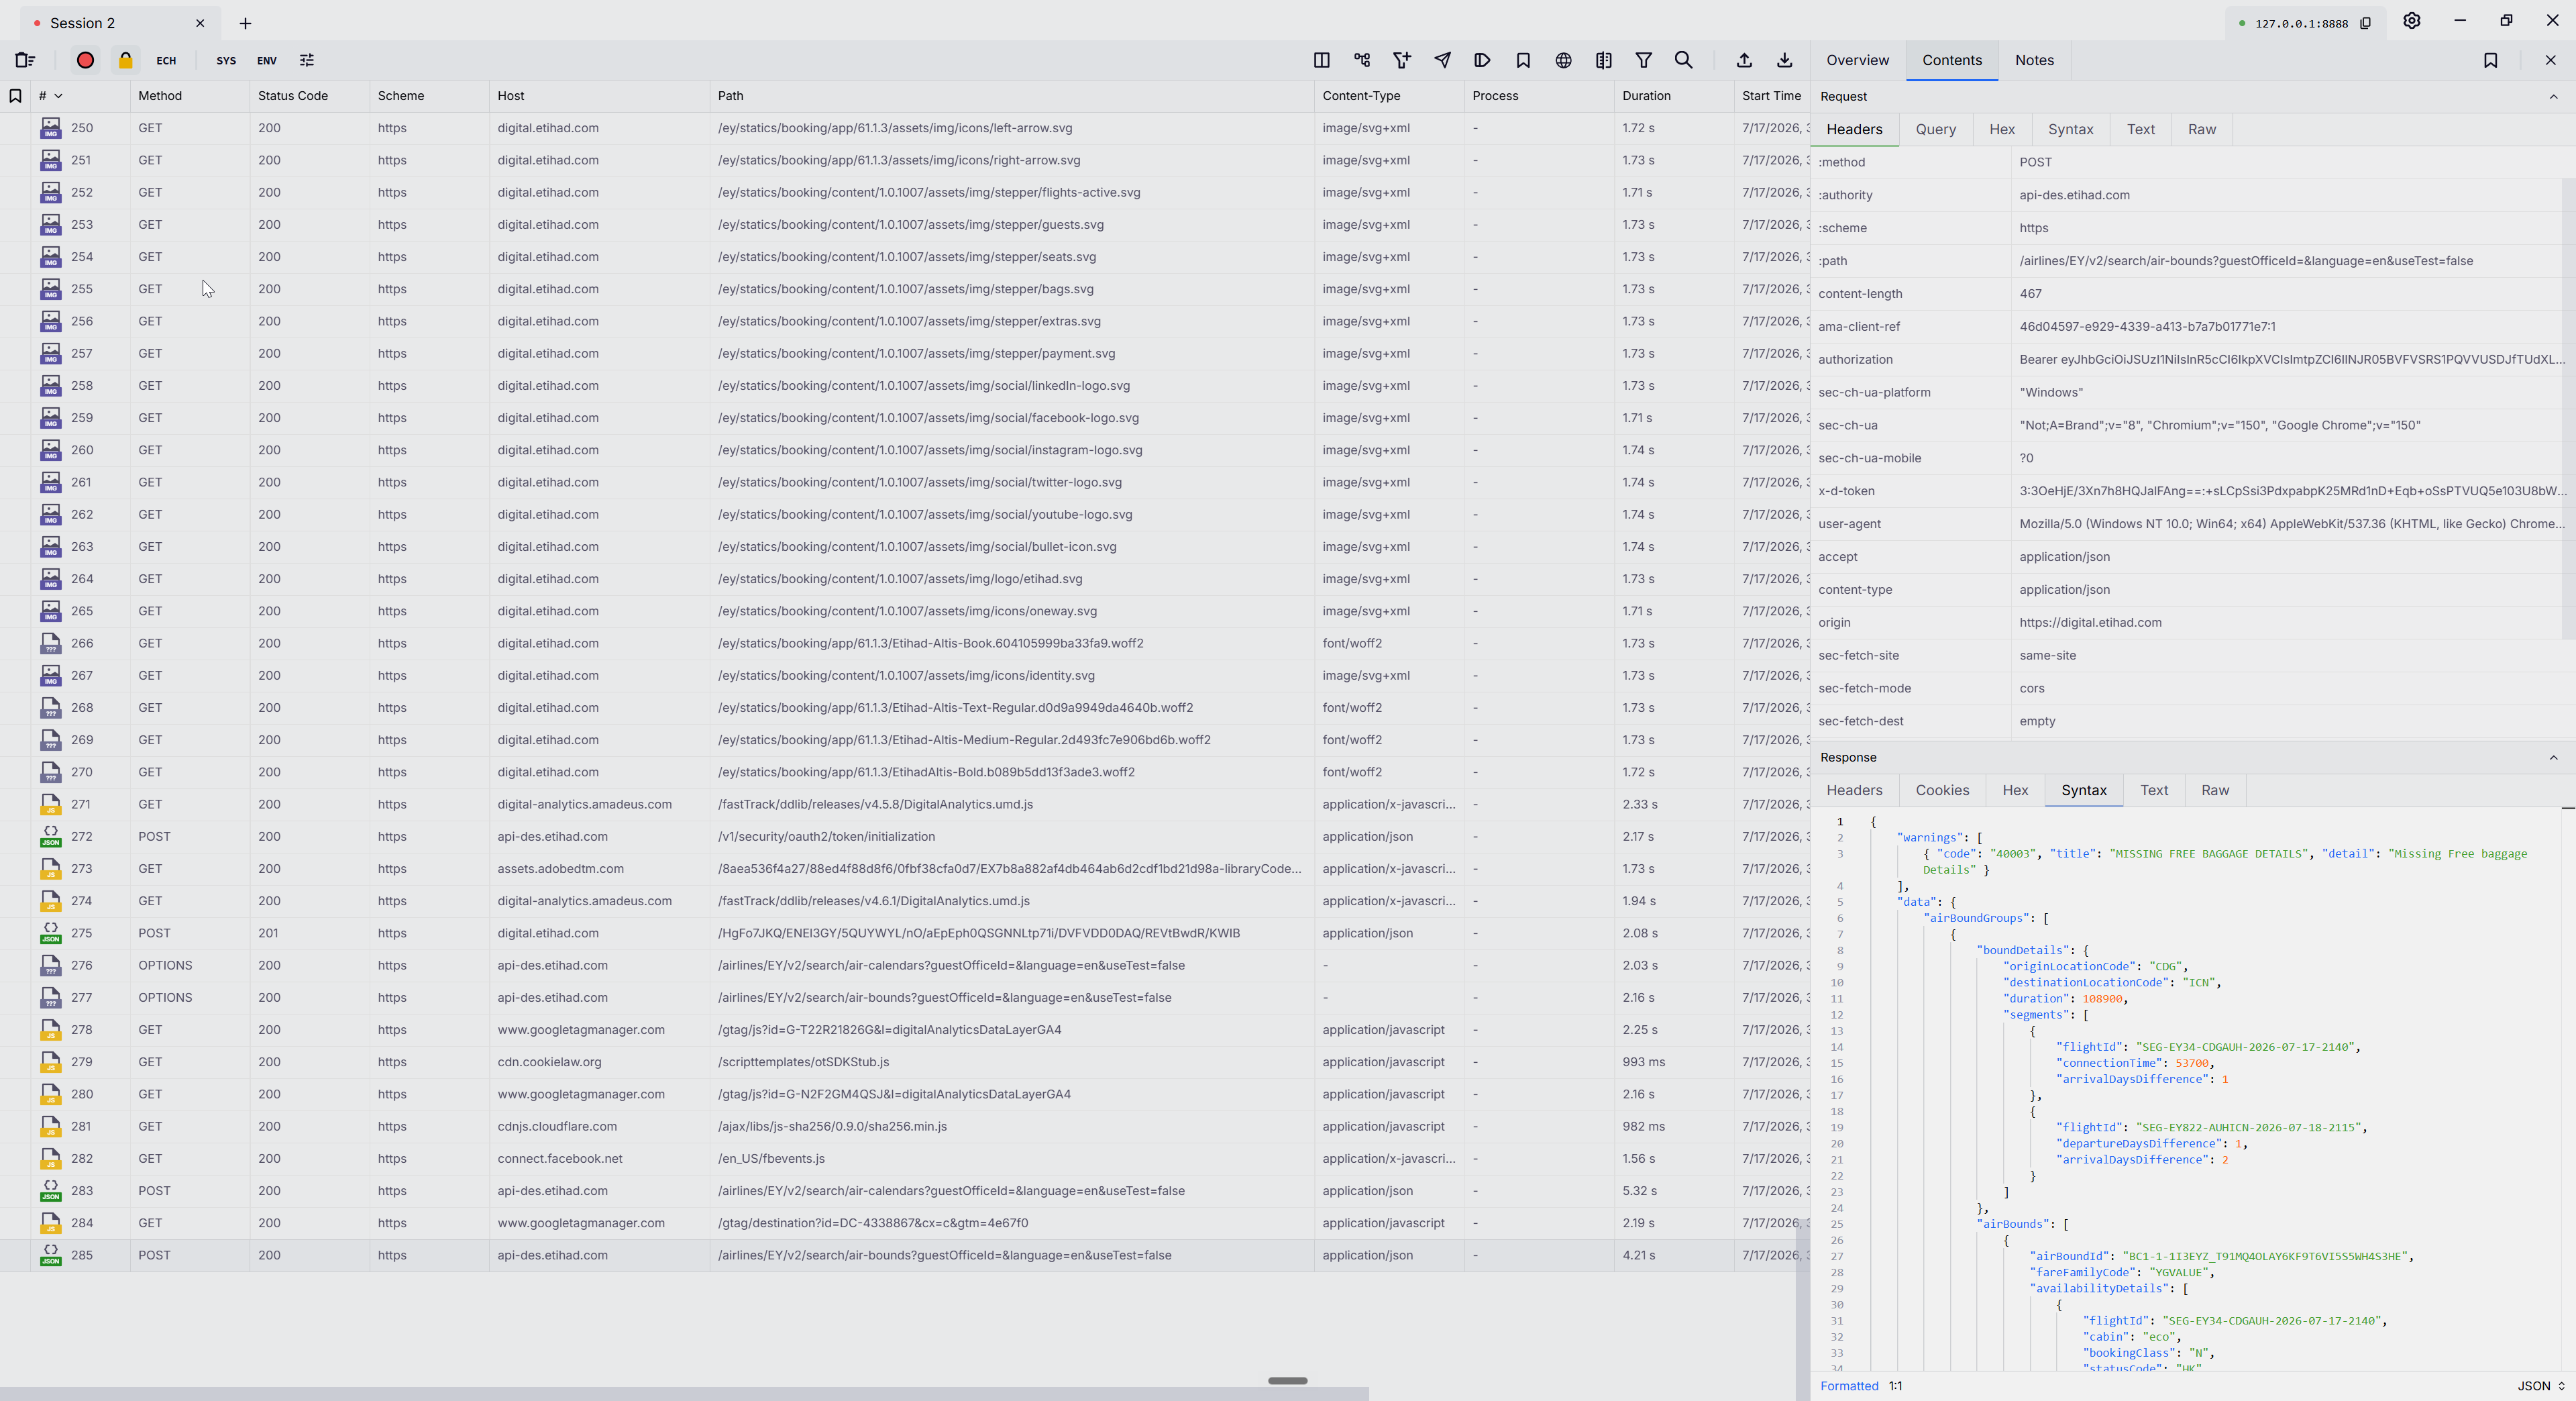Click the authorization header Bearer value
The height and width of the screenshot is (1401, 2576).
pos(2291,359)
